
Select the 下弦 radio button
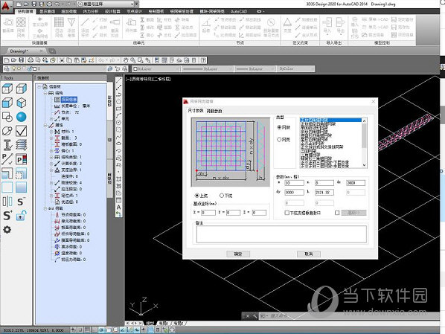(x=226, y=196)
